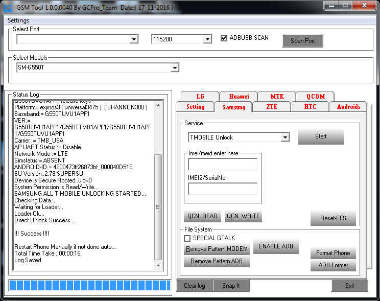Click the Start button
The image size is (380, 301).
click(x=321, y=137)
